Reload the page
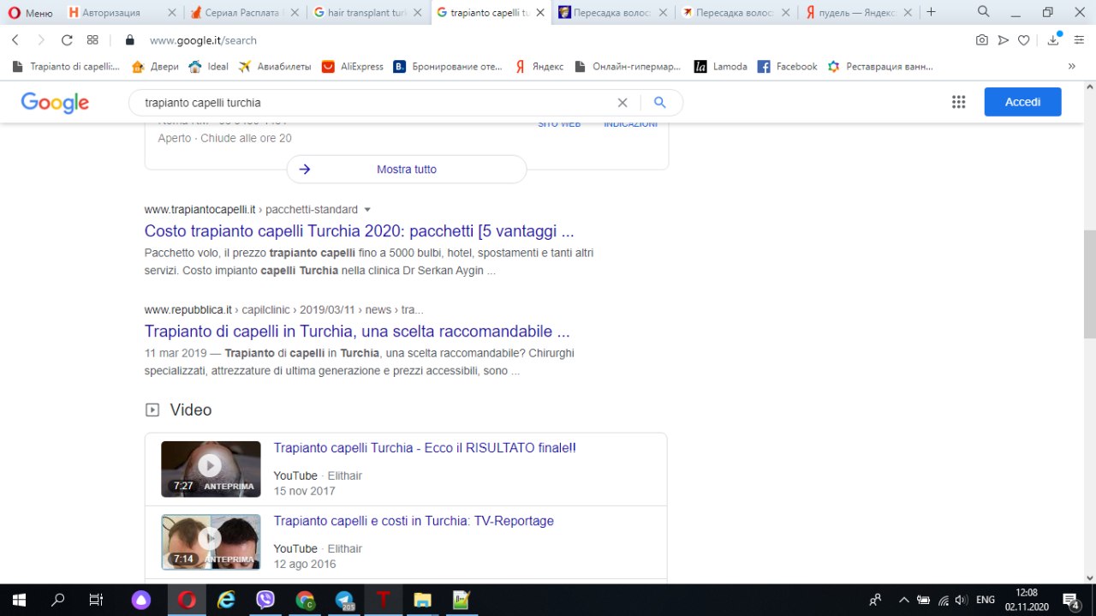 click(67, 40)
